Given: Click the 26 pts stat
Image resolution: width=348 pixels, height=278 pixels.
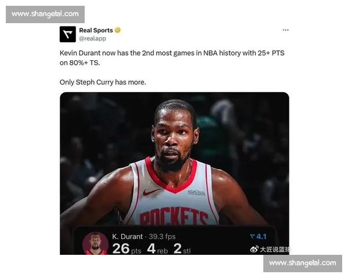Looking at the screenshot, I should point(126,248).
